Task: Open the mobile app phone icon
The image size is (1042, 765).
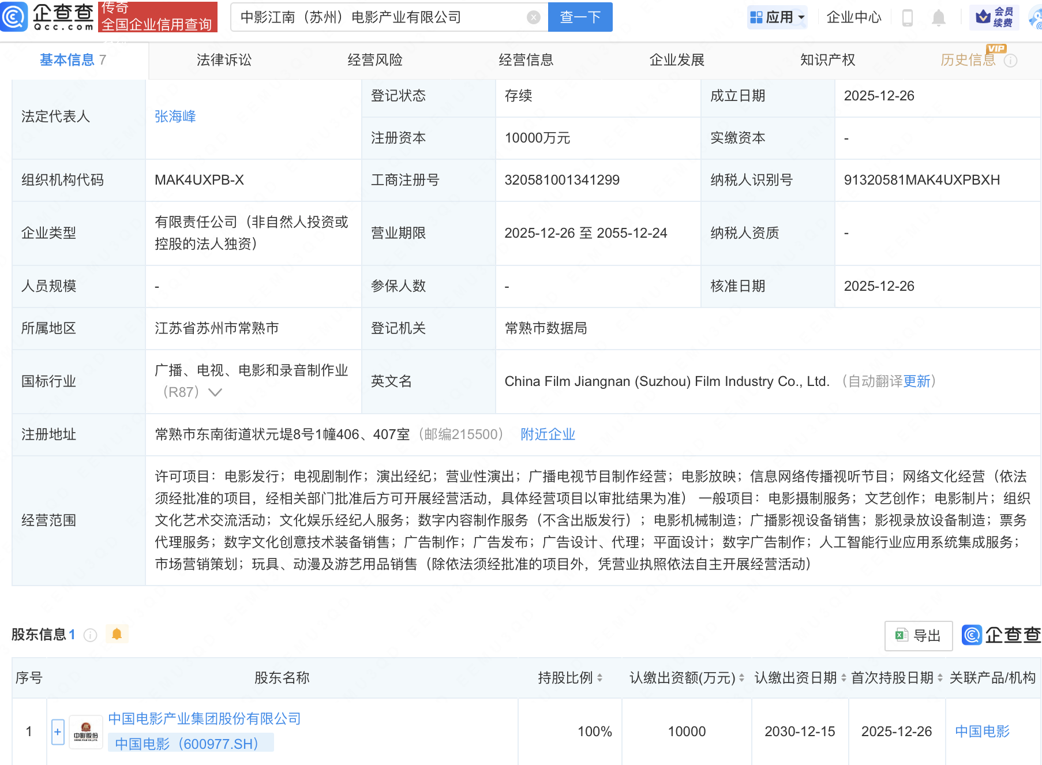Action: (907, 18)
